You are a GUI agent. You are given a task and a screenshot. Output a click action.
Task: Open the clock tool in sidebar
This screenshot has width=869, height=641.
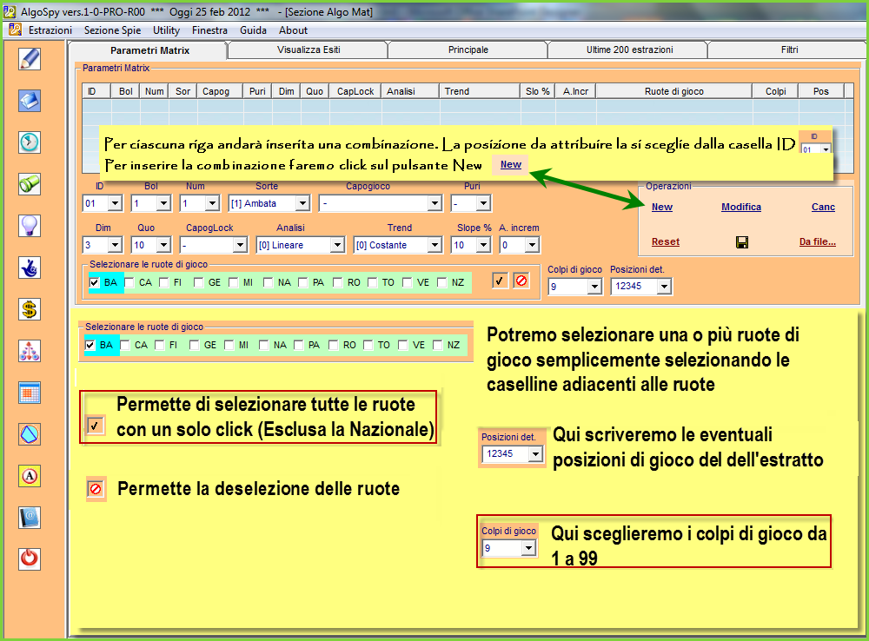tap(30, 142)
